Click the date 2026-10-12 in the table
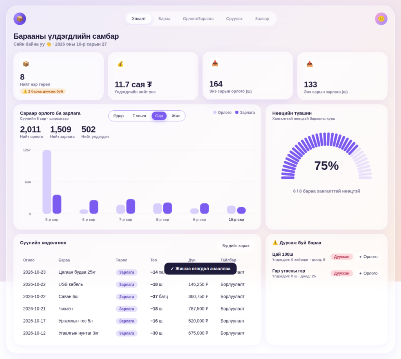 pos(34,333)
